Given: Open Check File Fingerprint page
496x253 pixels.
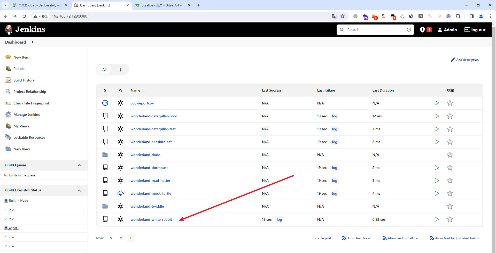Looking at the screenshot, I should click(31, 103).
